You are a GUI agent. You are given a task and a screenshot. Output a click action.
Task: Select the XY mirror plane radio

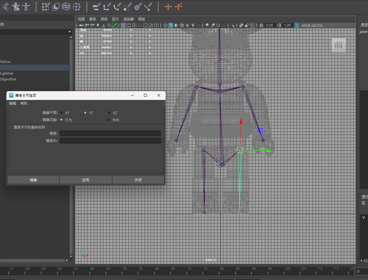(61, 113)
